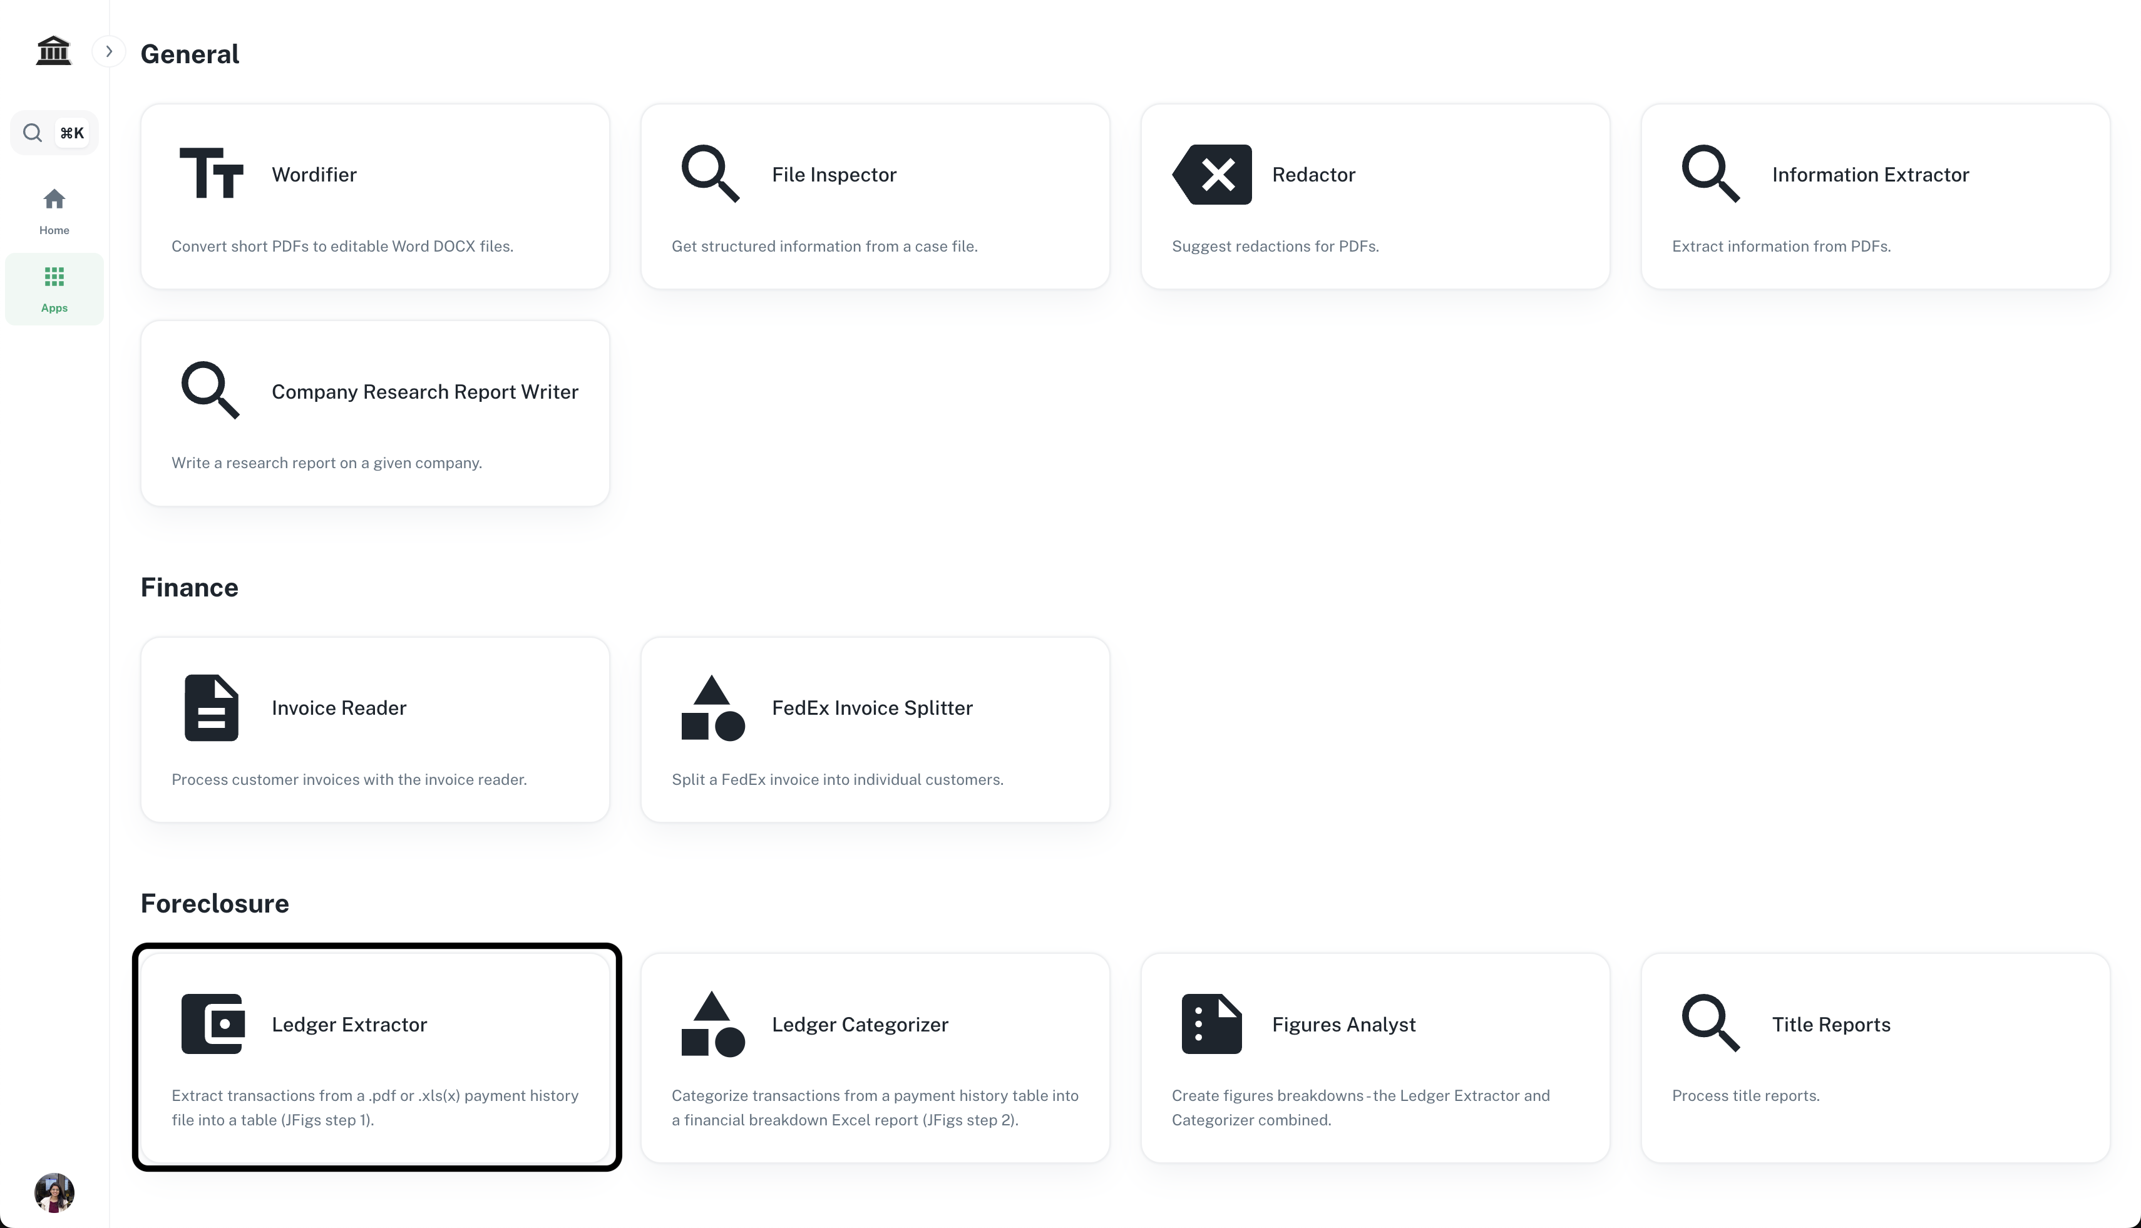Click the Invoice Reader document icon
The image size is (2141, 1228).
point(211,708)
